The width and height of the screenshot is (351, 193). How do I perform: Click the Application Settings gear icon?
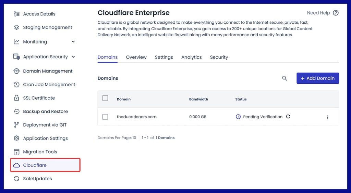coord(16,138)
